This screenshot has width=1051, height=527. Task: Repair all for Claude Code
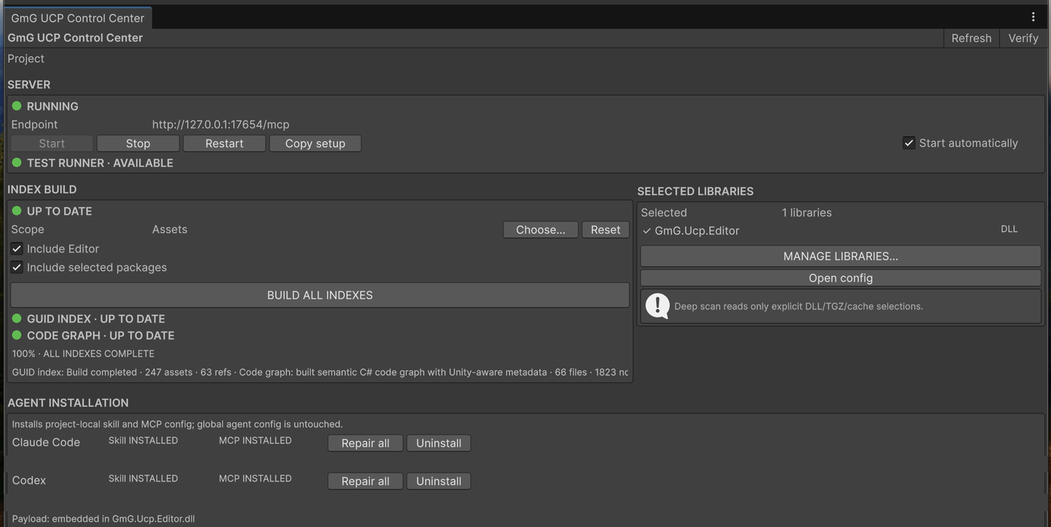point(366,443)
